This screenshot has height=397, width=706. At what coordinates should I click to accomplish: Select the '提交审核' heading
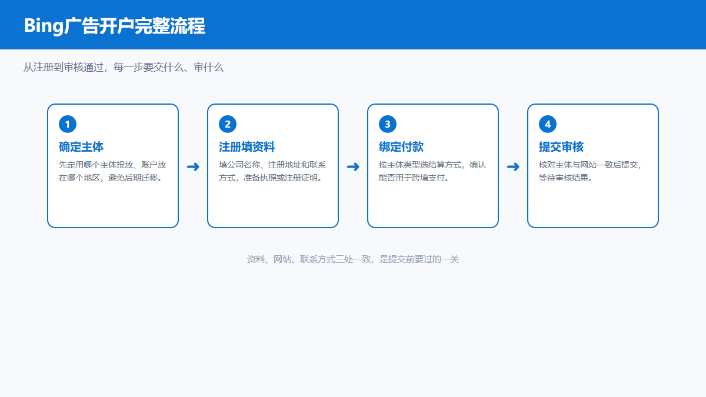coord(561,147)
